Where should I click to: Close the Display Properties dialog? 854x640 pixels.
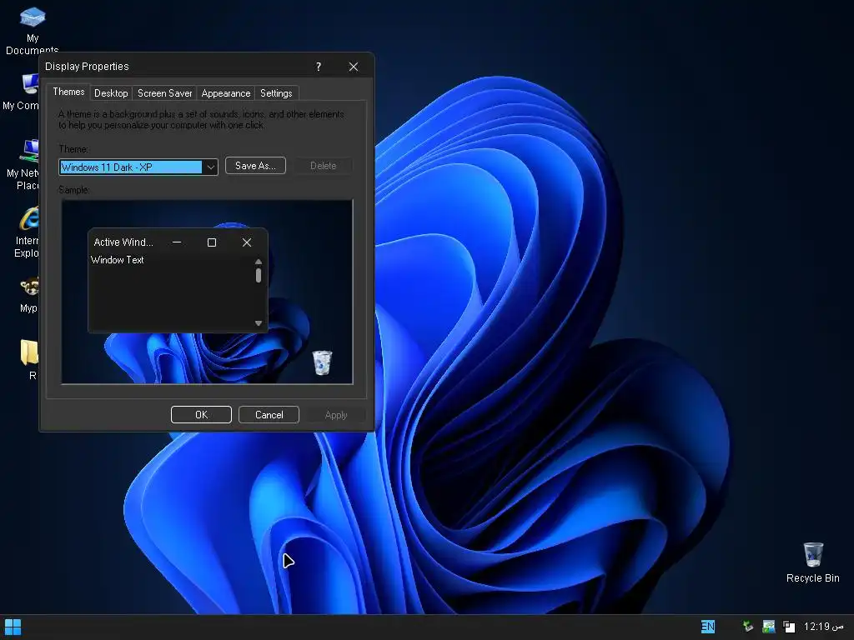354,67
